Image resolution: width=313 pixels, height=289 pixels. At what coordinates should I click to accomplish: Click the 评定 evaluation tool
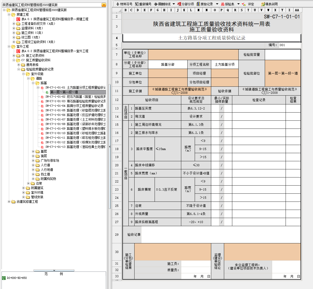tap(248, 4)
